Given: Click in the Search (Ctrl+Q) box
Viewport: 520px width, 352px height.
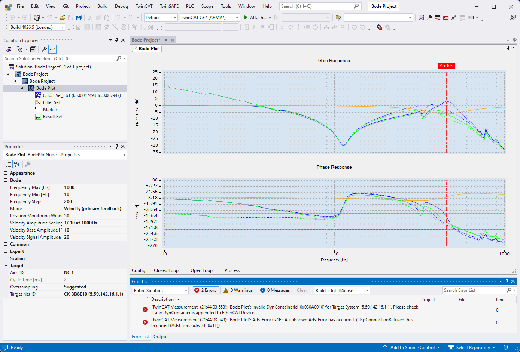Looking at the screenshot, I should pos(320,6).
